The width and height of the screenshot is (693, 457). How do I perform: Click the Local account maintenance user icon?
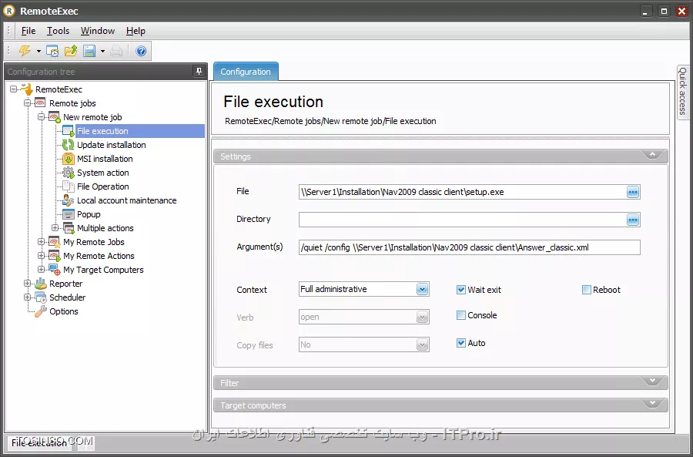(x=68, y=200)
